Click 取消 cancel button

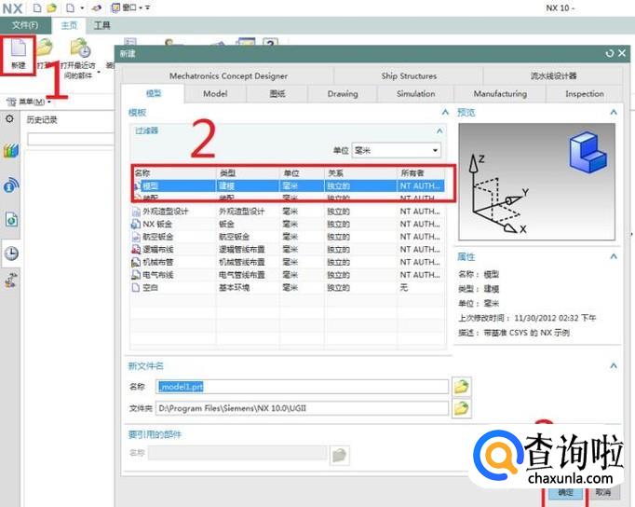coord(603,492)
